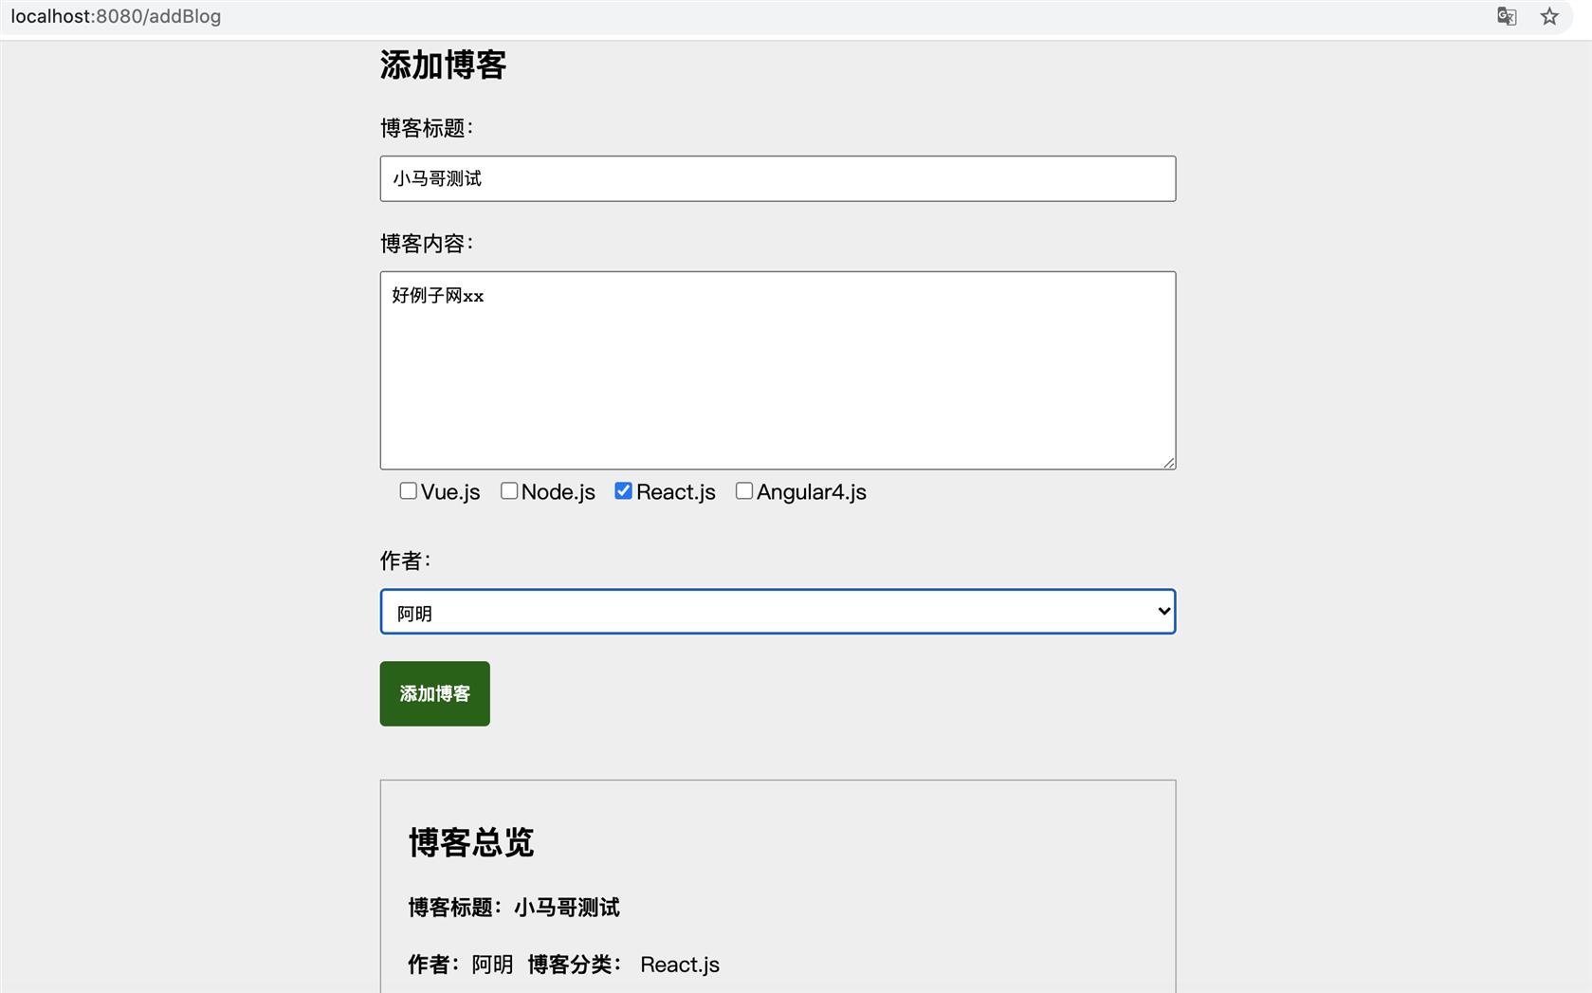Open the author dropdown showing 阿明
1592x993 pixels.
coord(778,612)
